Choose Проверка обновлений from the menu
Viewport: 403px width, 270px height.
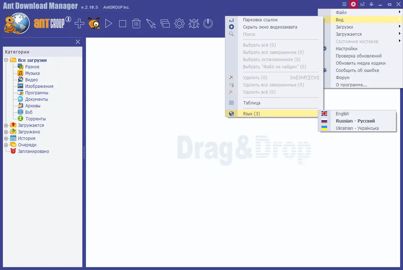[x=358, y=56]
